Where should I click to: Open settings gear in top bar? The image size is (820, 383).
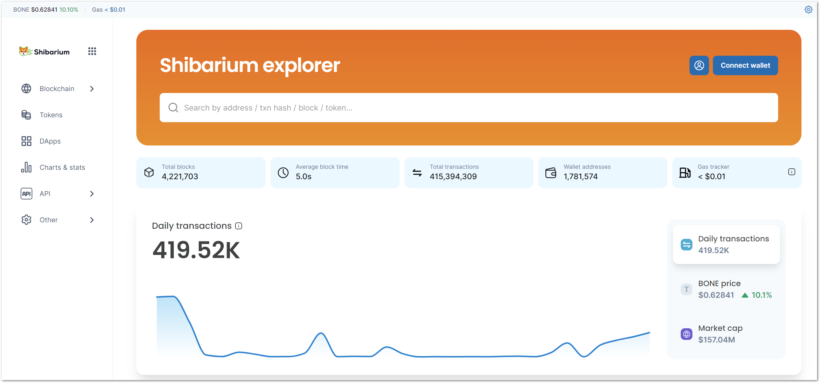click(808, 9)
